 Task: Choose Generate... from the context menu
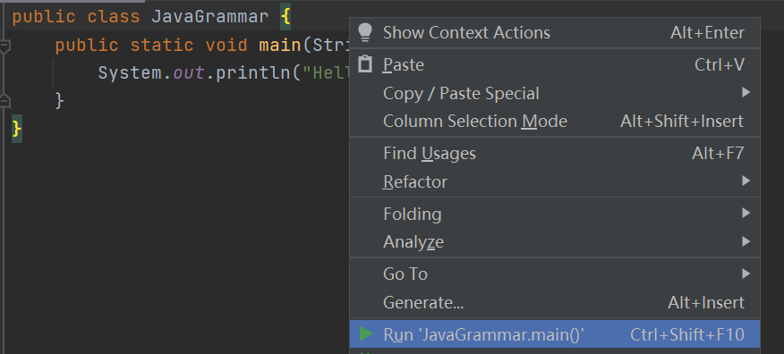coord(555,302)
